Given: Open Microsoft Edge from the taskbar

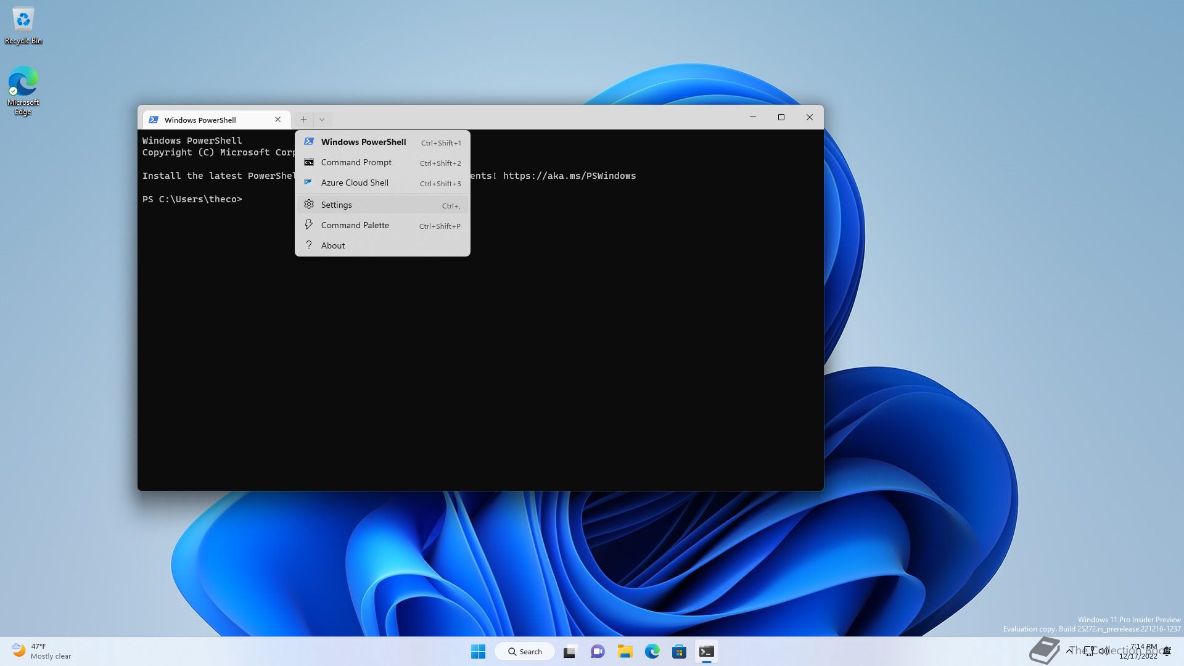Looking at the screenshot, I should 652,651.
